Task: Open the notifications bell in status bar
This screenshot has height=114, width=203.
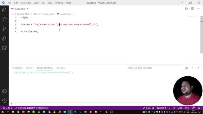Action: point(199,108)
